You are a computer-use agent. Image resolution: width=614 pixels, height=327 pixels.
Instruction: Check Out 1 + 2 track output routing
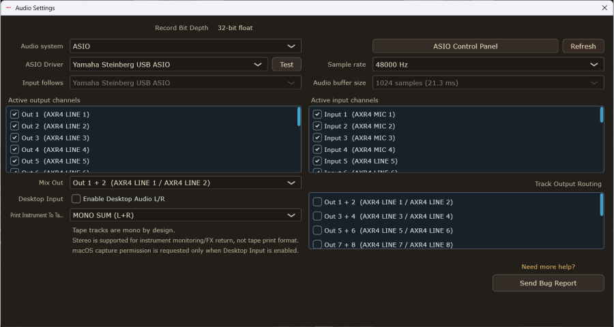click(317, 202)
